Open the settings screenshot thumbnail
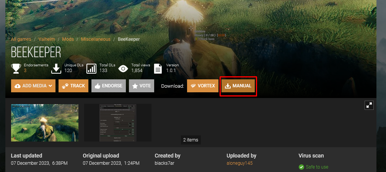386x172 pixels. coord(118,123)
